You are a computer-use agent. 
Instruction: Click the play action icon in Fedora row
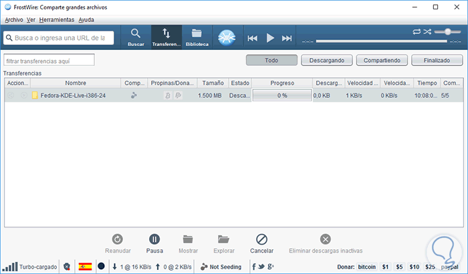coord(24,95)
